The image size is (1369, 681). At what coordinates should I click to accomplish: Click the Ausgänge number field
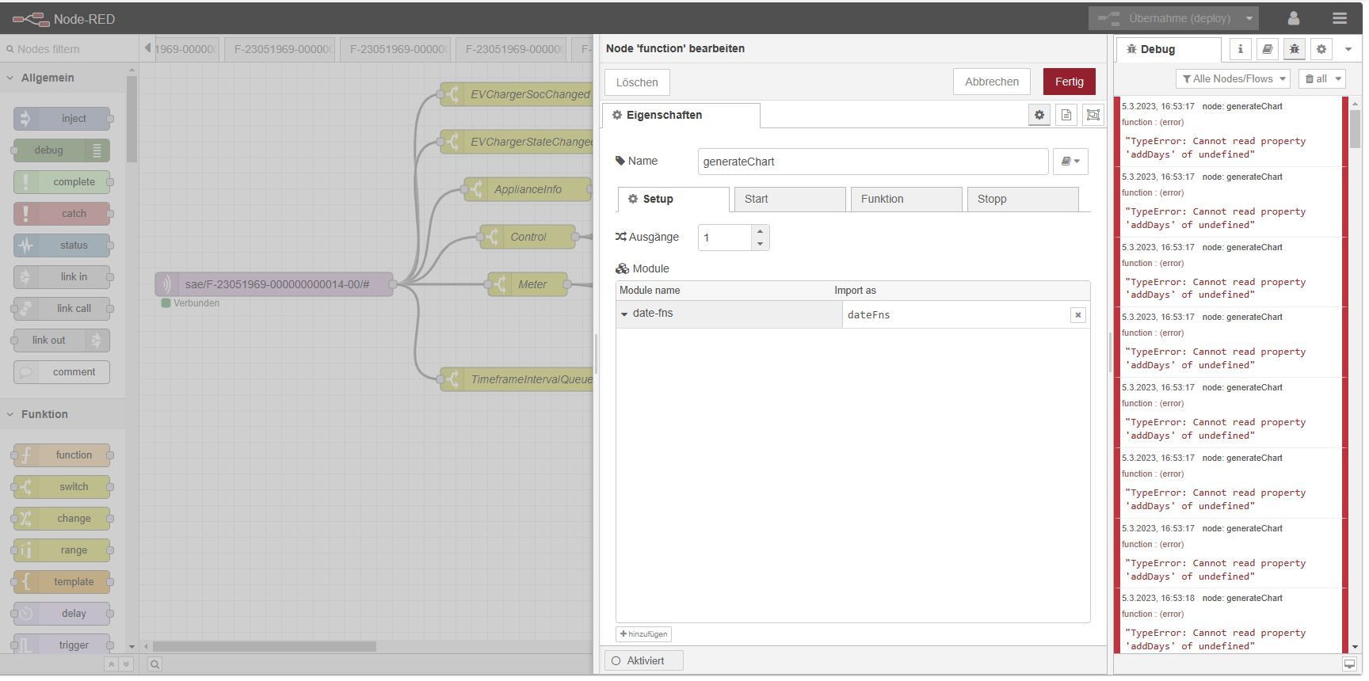pyautogui.click(x=725, y=238)
